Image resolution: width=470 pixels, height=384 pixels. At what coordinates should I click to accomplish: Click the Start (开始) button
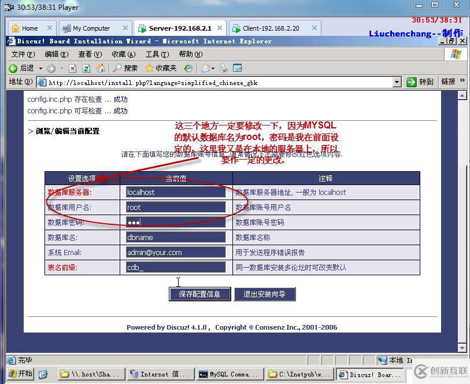20,374
